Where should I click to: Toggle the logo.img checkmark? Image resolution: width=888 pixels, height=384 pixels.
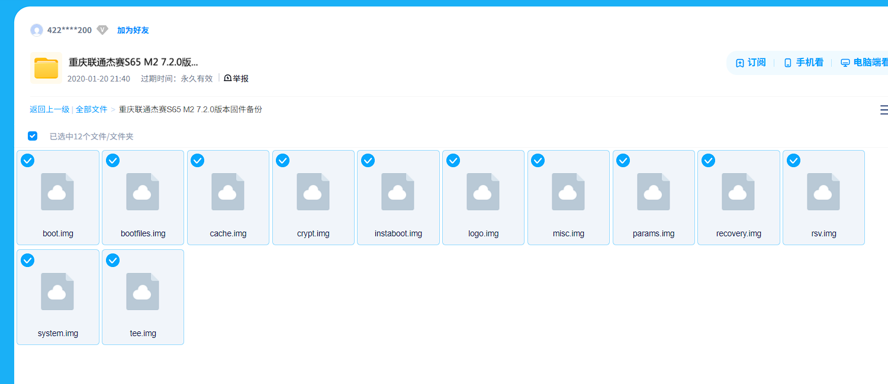[x=453, y=160]
